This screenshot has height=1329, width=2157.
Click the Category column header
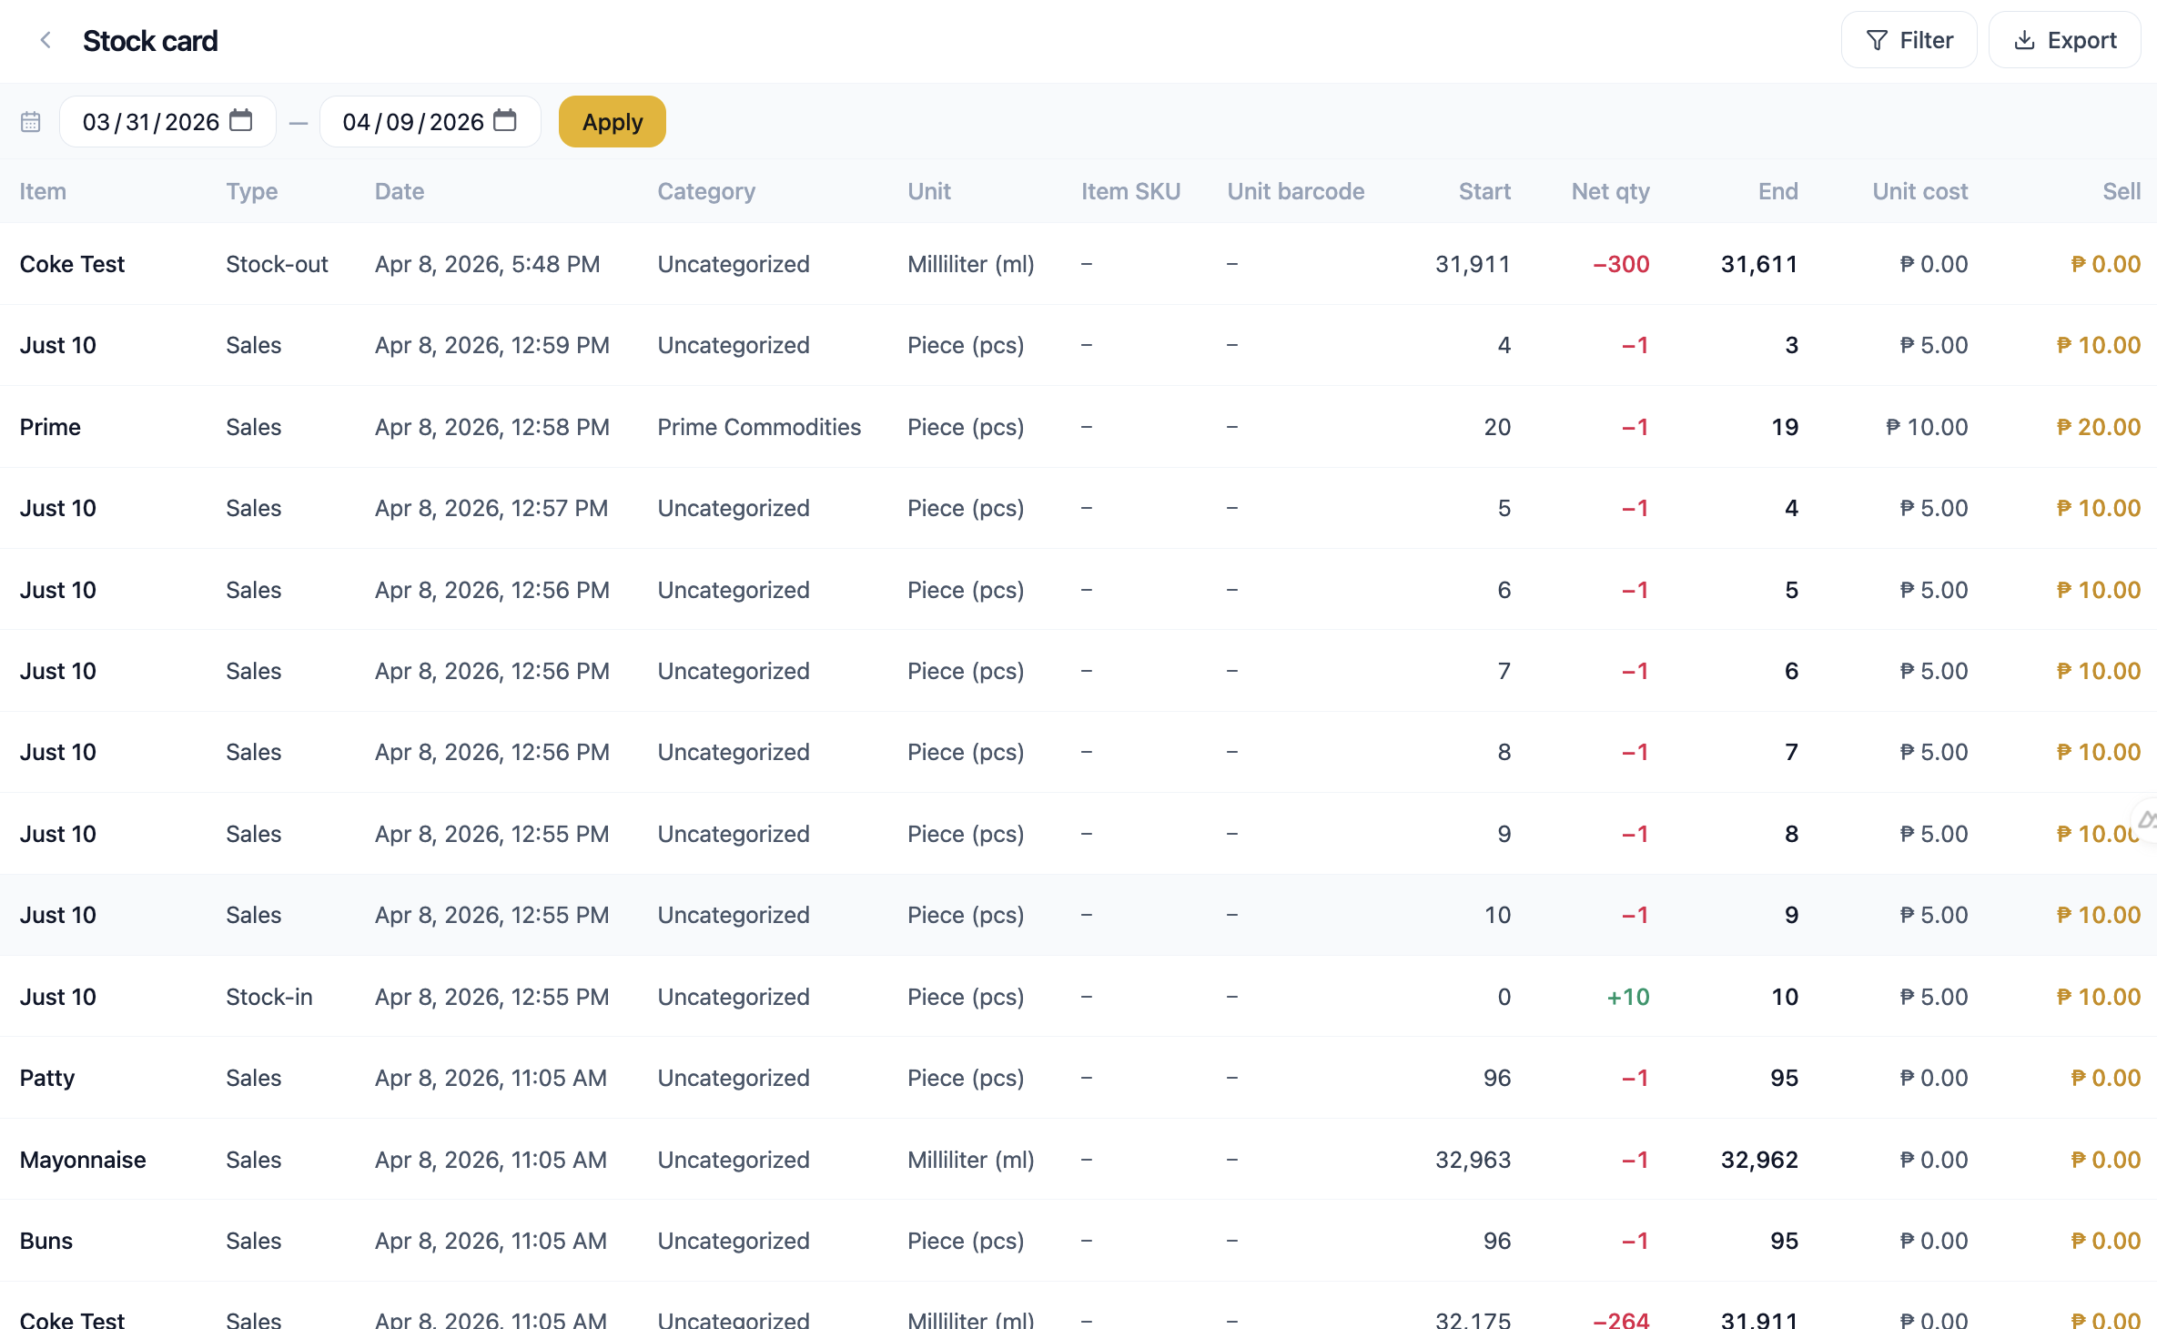(706, 191)
